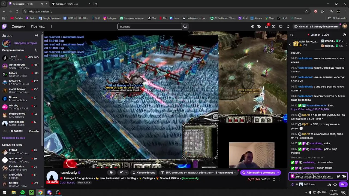349x196 pixels.
Task: Show next gift leaderboard entries
Action: (x=347, y=44)
